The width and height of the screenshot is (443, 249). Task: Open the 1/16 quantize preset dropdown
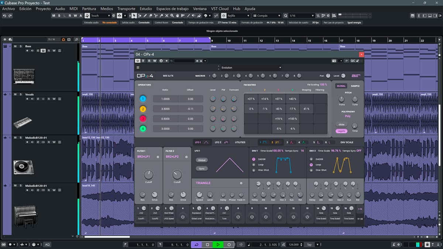point(301,15)
